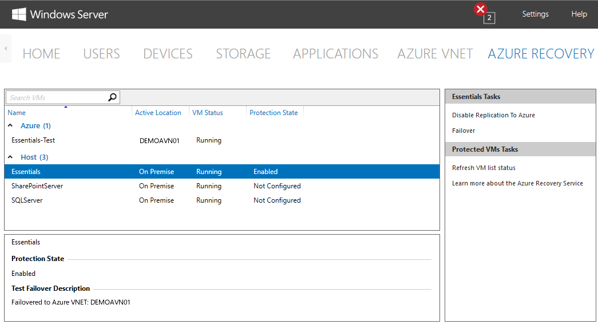The height and width of the screenshot is (324, 598).
Task: Open Settings in the top bar
Action: pyautogui.click(x=536, y=14)
